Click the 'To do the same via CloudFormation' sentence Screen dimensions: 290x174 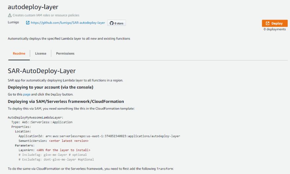pos(91,169)
